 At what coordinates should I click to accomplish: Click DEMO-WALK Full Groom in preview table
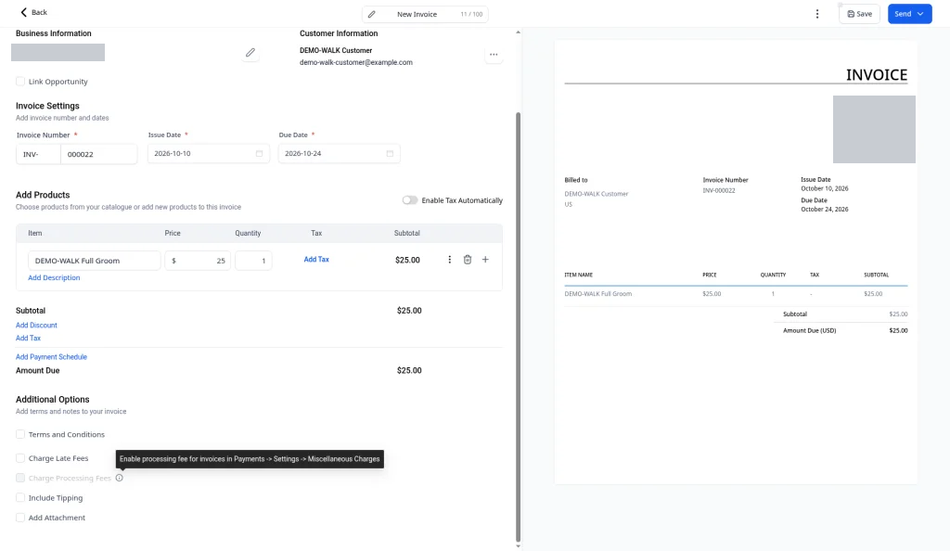point(598,294)
